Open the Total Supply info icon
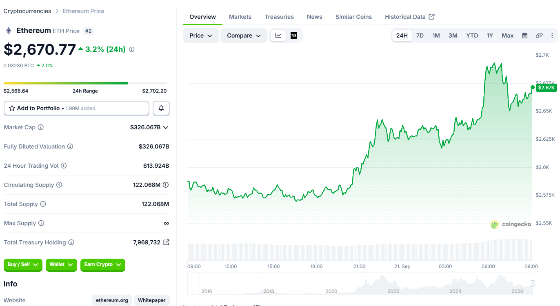 coord(43,204)
